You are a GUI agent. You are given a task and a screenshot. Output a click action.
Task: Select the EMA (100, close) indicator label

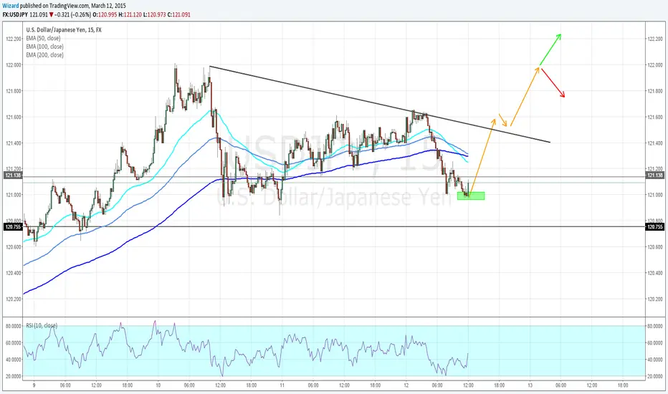pos(44,47)
